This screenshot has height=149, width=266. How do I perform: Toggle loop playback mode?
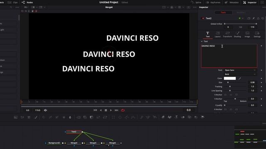pos(123,110)
